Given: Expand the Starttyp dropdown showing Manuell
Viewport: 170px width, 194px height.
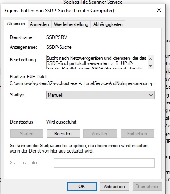Looking at the screenshot, I should 100,95.
